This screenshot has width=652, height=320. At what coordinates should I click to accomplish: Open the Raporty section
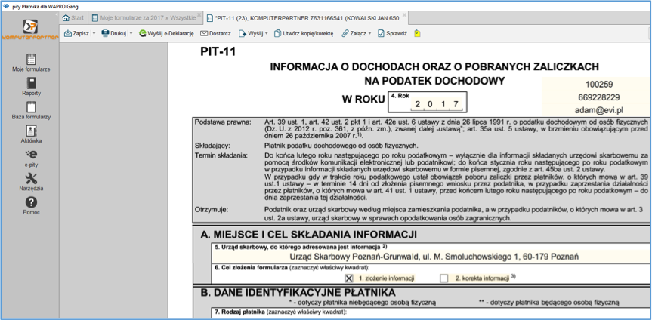[31, 87]
